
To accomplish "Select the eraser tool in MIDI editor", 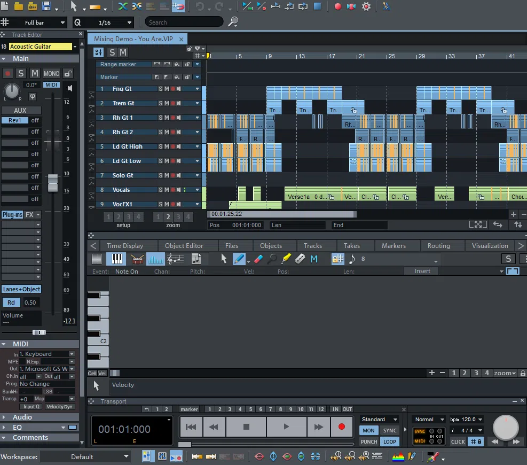I will (258, 259).
